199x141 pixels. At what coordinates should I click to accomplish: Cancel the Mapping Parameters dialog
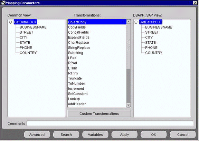pos(183,134)
